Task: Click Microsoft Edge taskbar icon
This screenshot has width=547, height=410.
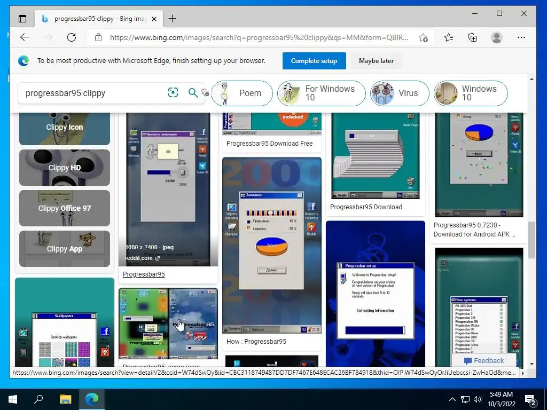Action: click(x=92, y=399)
